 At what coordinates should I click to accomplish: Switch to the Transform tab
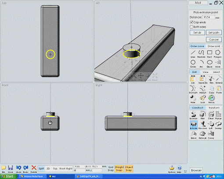[x=214, y=108]
